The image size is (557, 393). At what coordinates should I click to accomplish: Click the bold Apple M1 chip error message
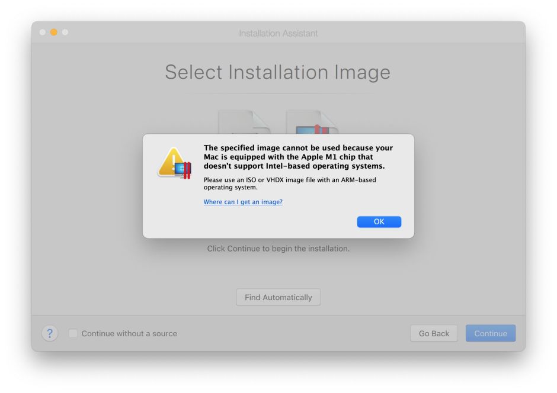point(298,157)
